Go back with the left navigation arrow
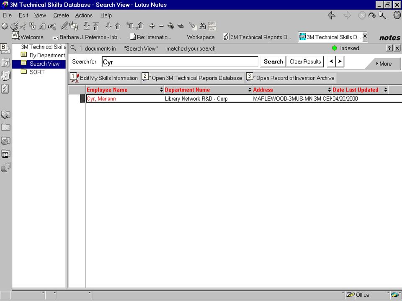Screen dimensions: 402x301 (x=332, y=15)
